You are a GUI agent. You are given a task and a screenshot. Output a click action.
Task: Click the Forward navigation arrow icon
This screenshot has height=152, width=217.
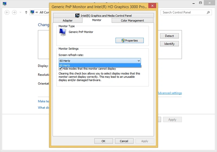(14, 12)
